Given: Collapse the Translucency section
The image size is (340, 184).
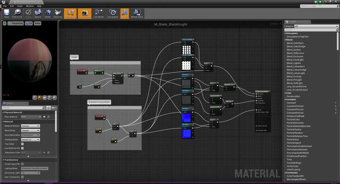Looking at the screenshot, I should 3,160.
